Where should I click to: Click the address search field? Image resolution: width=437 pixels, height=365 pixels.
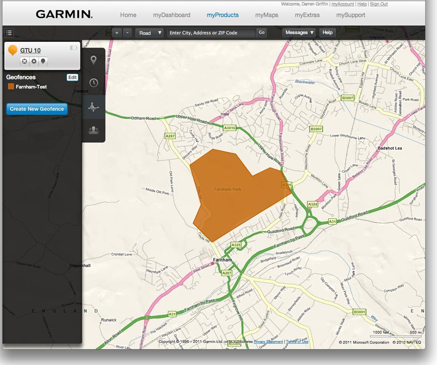click(x=211, y=33)
